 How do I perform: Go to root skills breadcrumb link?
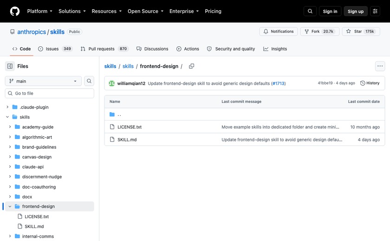tap(110, 66)
